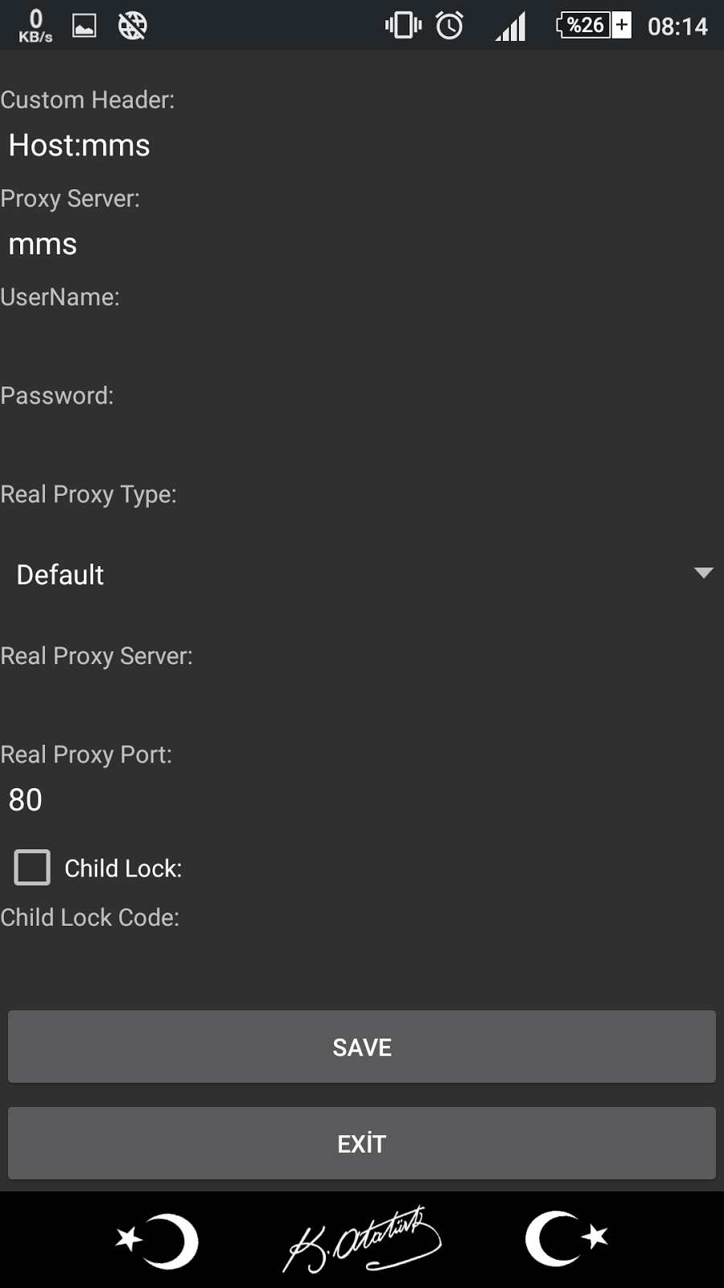
Task: Focus the Proxy Server field containing mms
Action: pos(362,244)
